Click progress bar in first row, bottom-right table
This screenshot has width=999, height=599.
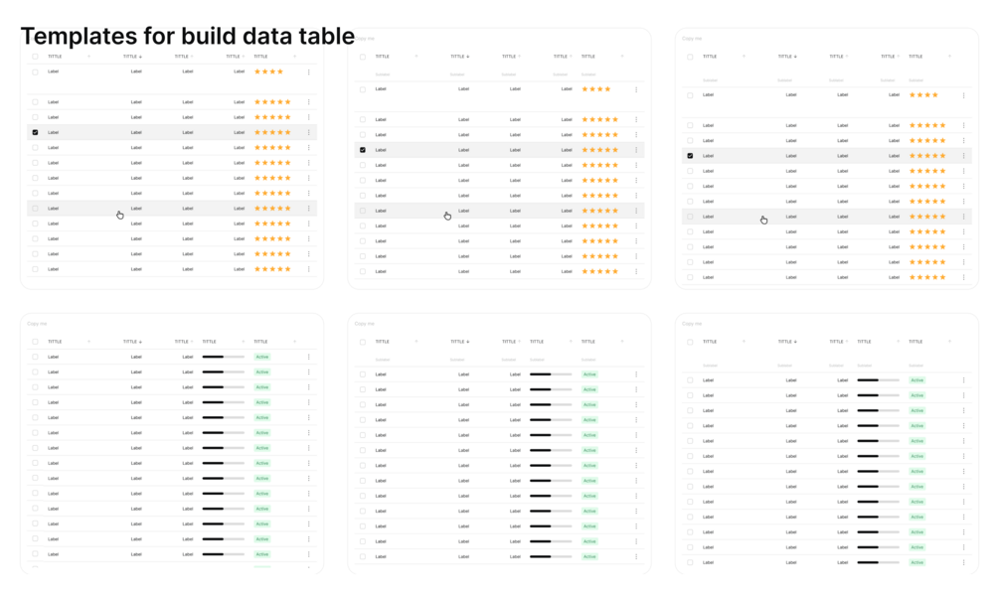pos(878,380)
